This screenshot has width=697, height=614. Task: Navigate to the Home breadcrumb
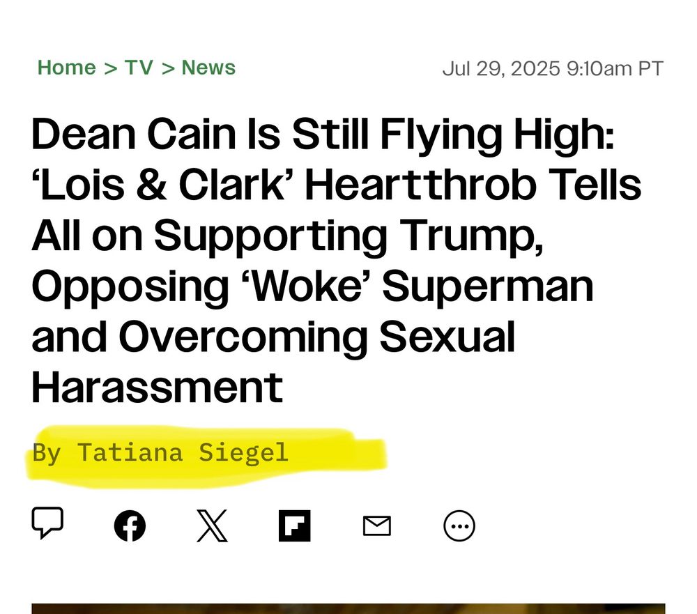(67, 68)
